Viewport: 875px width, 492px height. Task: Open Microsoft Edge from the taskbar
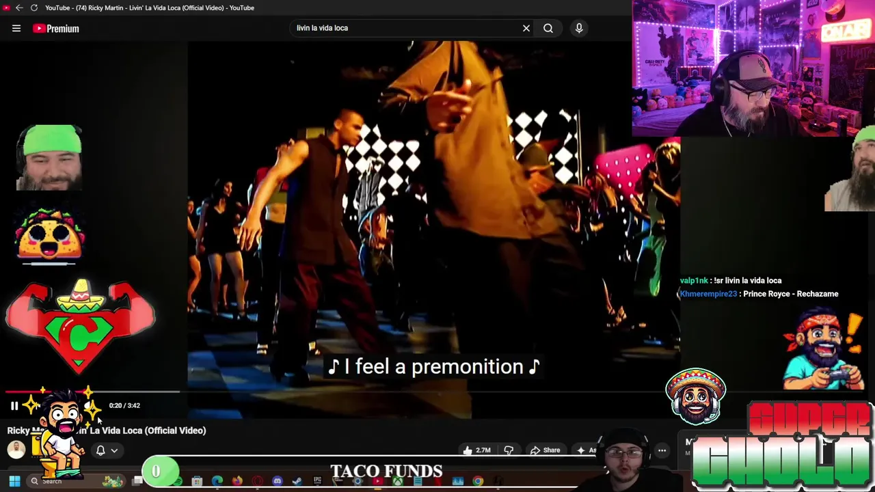(x=217, y=481)
